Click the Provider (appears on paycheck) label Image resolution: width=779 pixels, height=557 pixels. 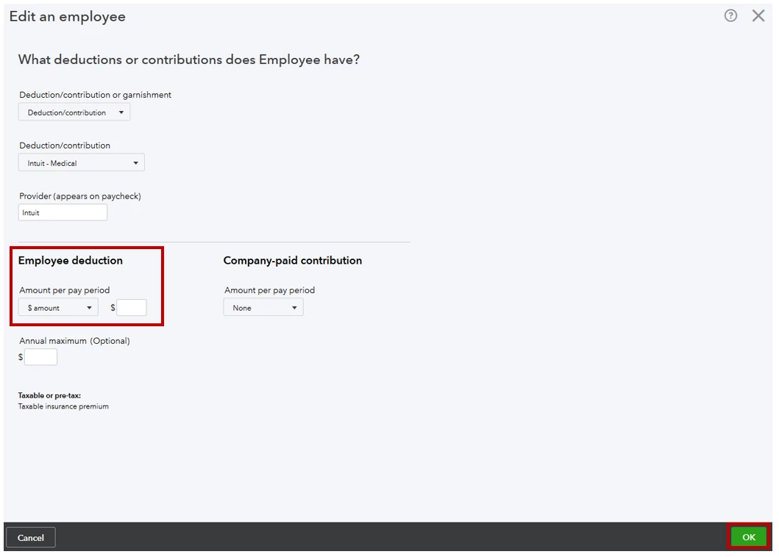(x=80, y=196)
